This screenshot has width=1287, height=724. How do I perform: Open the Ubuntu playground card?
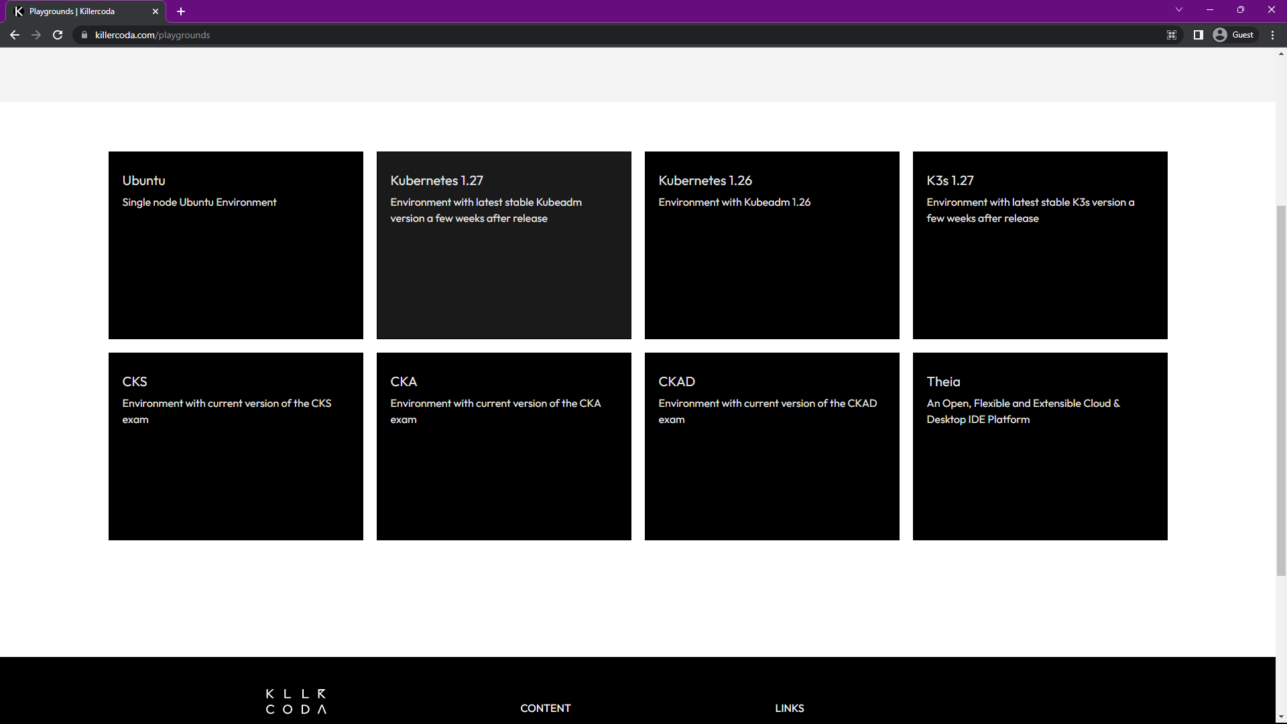tap(236, 245)
